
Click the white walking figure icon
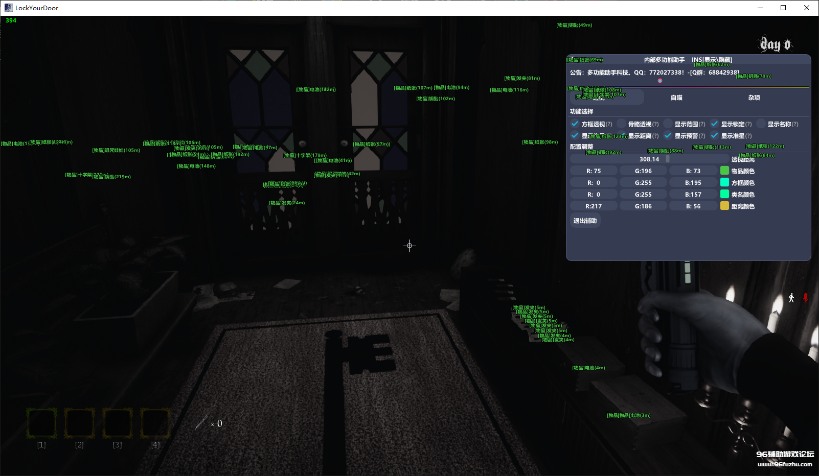click(791, 298)
